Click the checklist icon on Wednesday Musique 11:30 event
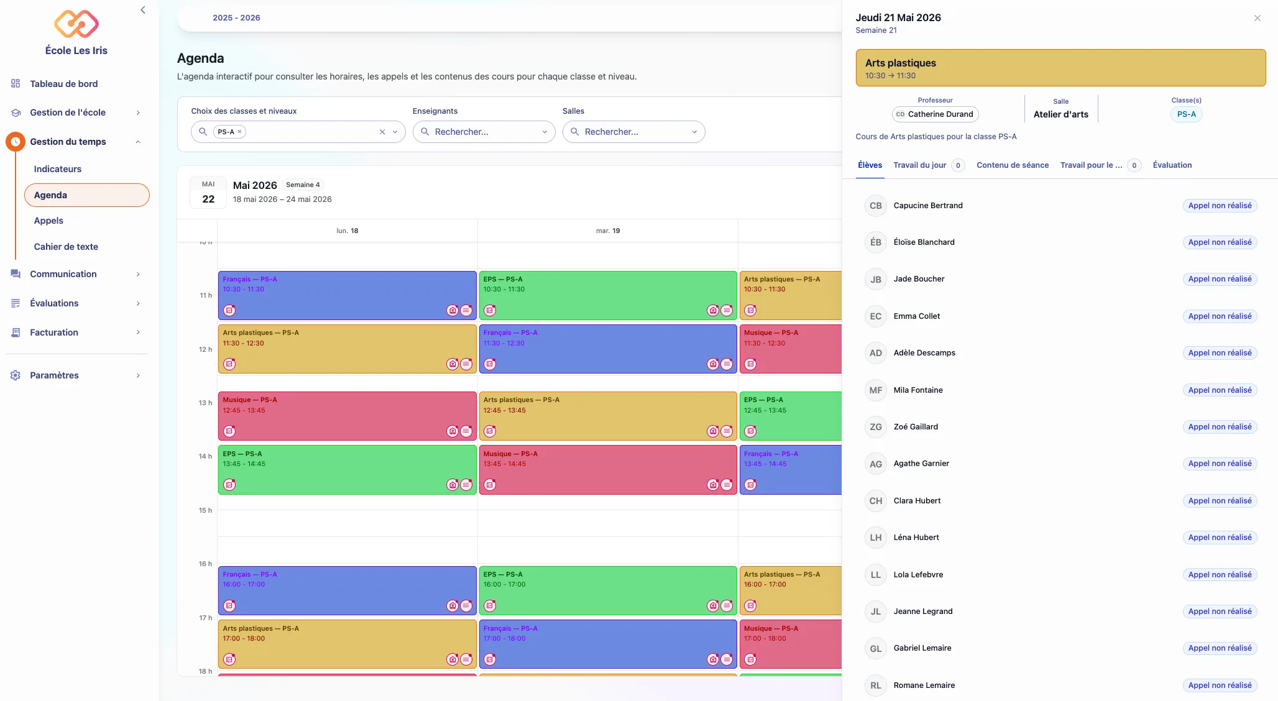The width and height of the screenshot is (1278, 701). point(750,364)
